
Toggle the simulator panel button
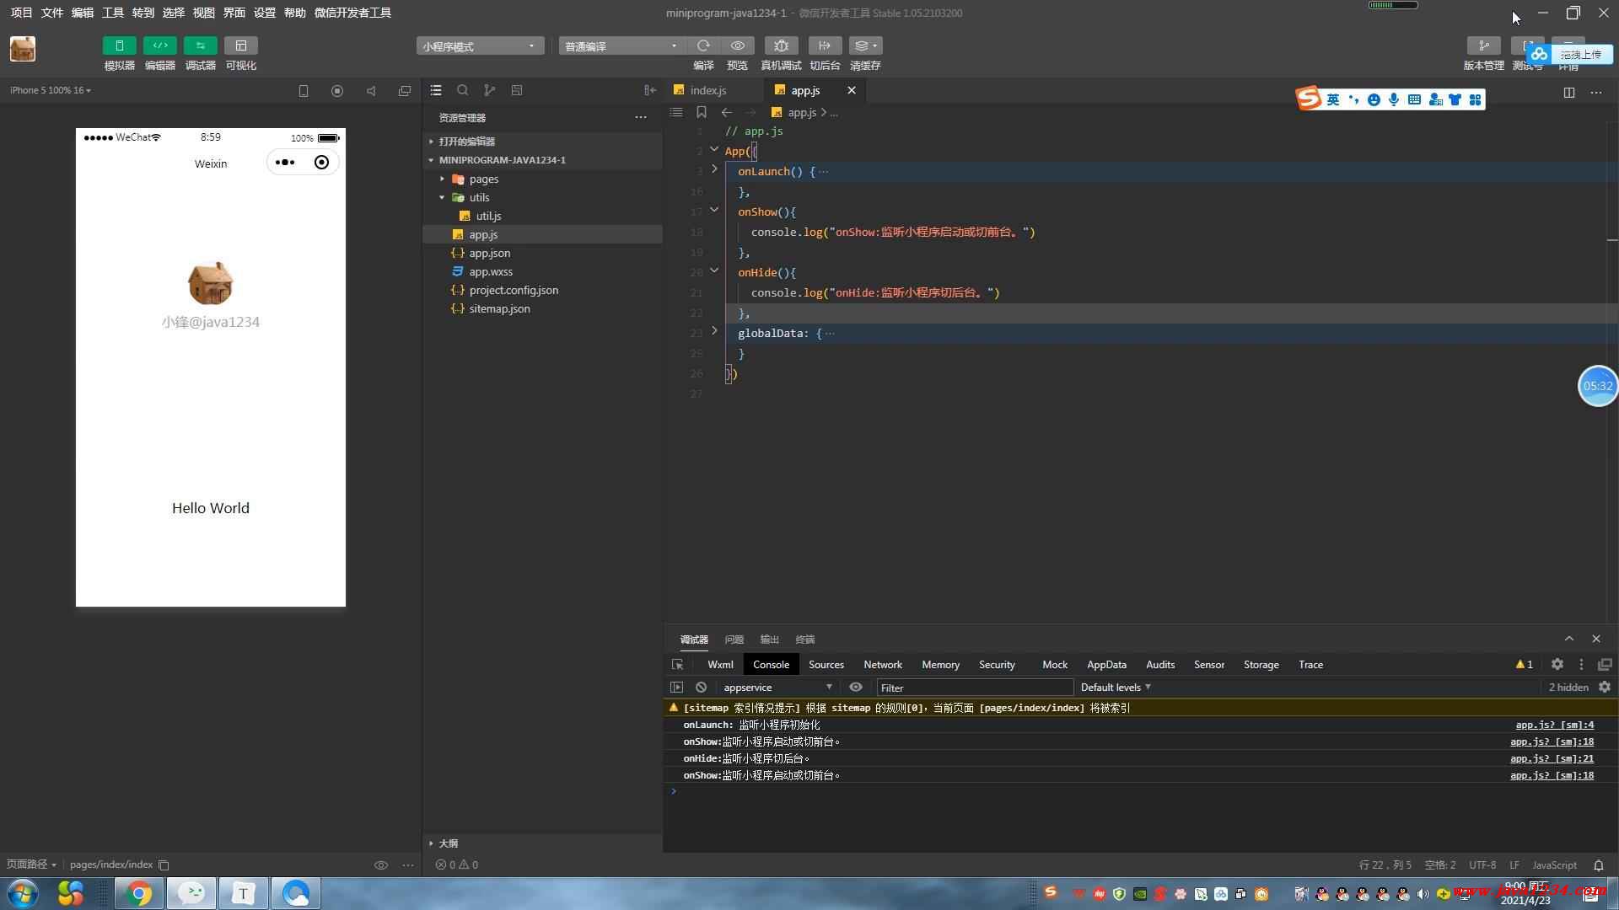[119, 45]
